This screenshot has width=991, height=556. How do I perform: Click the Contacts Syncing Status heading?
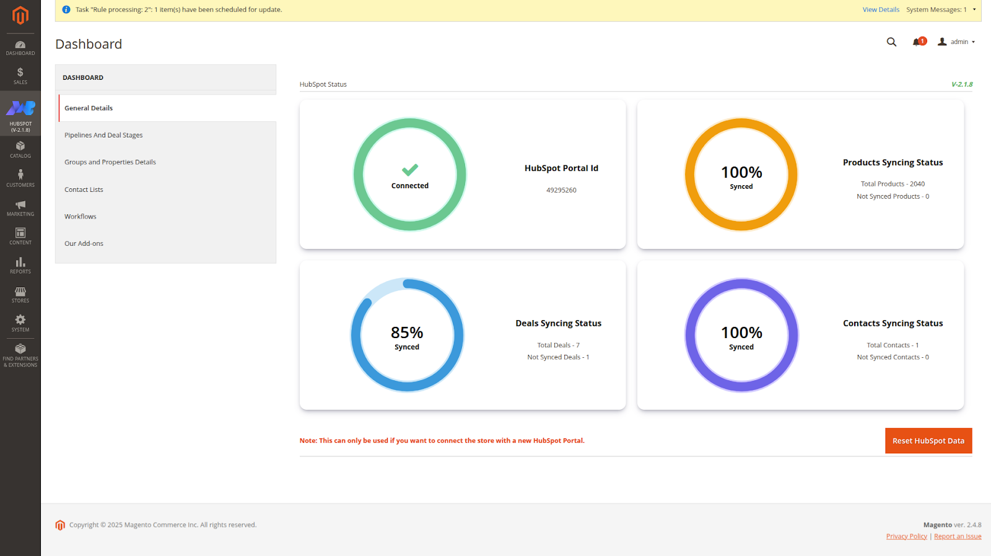pyautogui.click(x=893, y=323)
